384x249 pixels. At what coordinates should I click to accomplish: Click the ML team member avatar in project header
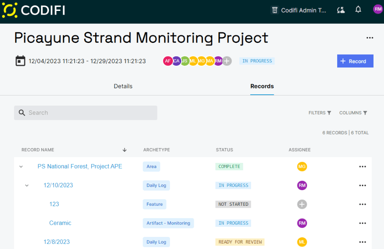coord(193,61)
